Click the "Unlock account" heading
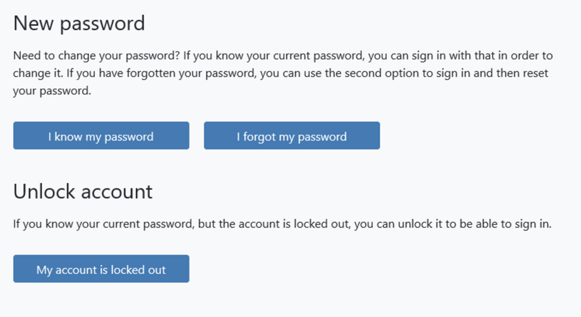 coord(83,191)
